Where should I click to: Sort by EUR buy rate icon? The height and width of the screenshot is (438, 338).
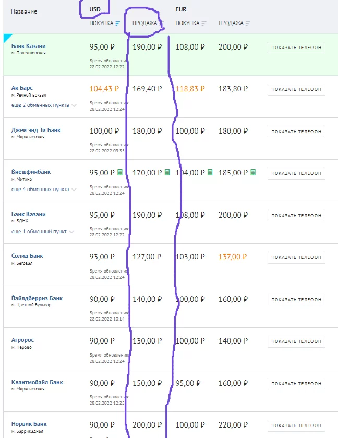point(204,23)
